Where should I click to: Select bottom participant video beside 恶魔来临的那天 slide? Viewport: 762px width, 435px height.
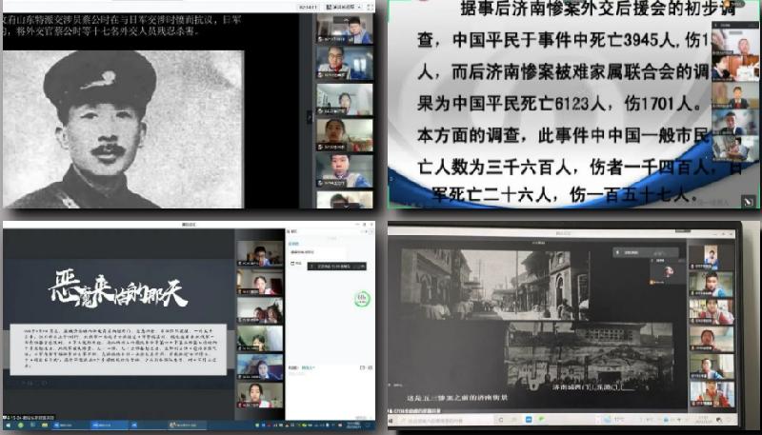pos(259,394)
